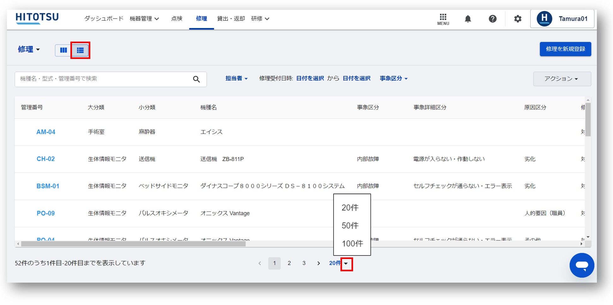This screenshot has height=305, width=613.
Task: Expand the 修理 page title dropdown
Action: (29, 49)
